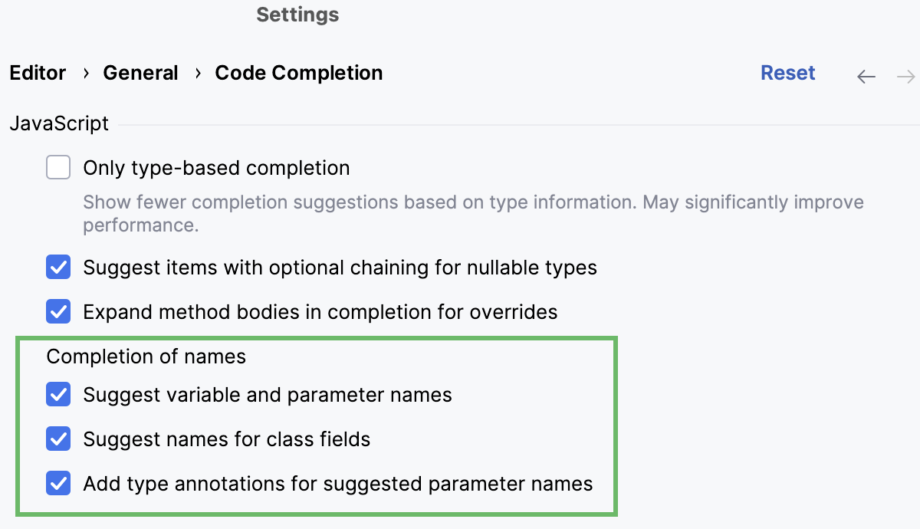Click the JavaScript section header

58,123
